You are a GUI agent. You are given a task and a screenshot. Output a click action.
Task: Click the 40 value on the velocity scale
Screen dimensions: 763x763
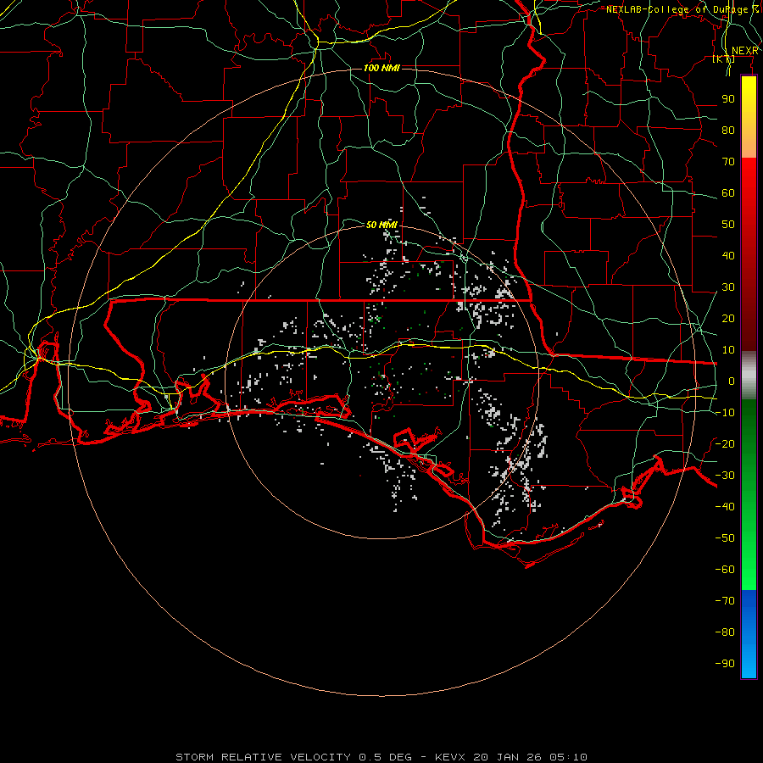(x=728, y=256)
